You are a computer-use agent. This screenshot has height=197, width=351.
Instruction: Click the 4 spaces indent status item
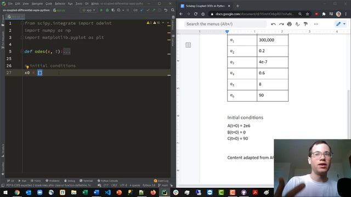135,186
